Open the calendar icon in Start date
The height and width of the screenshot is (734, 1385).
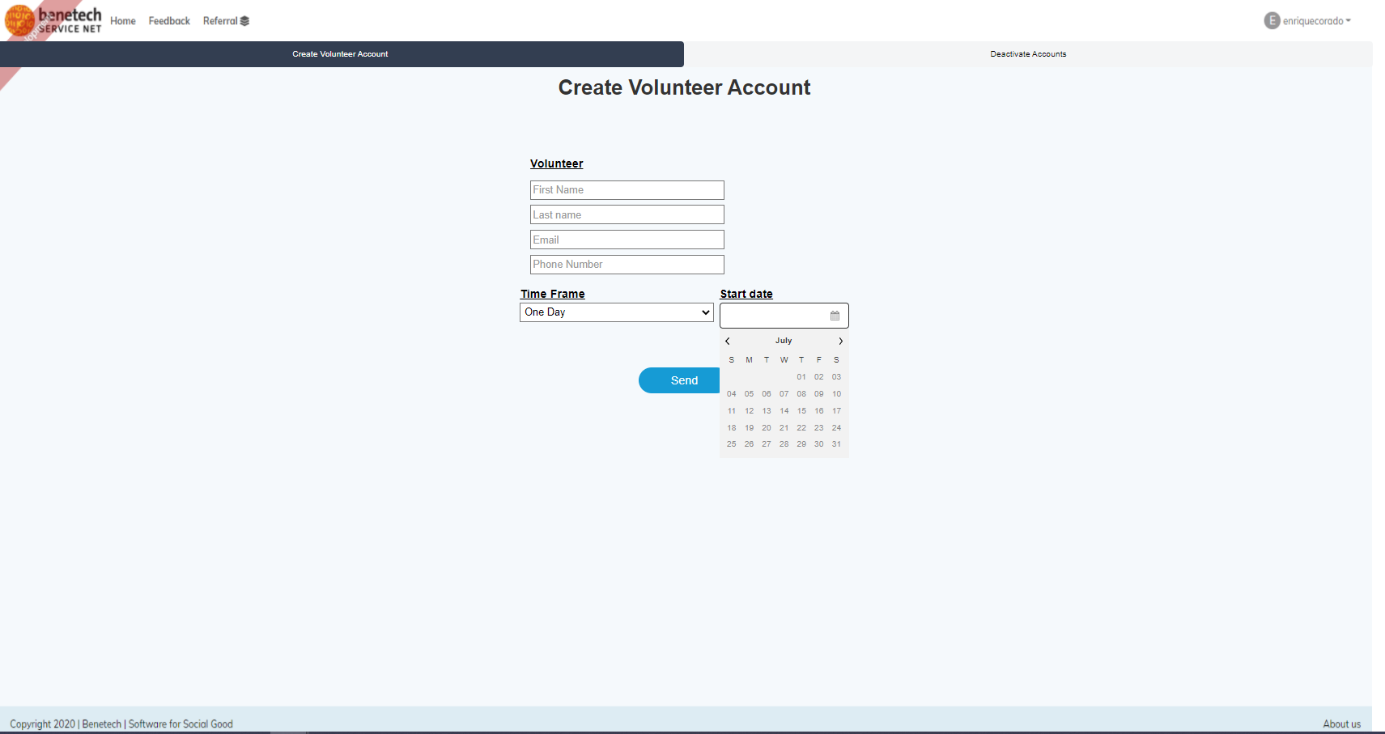tap(835, 316)
